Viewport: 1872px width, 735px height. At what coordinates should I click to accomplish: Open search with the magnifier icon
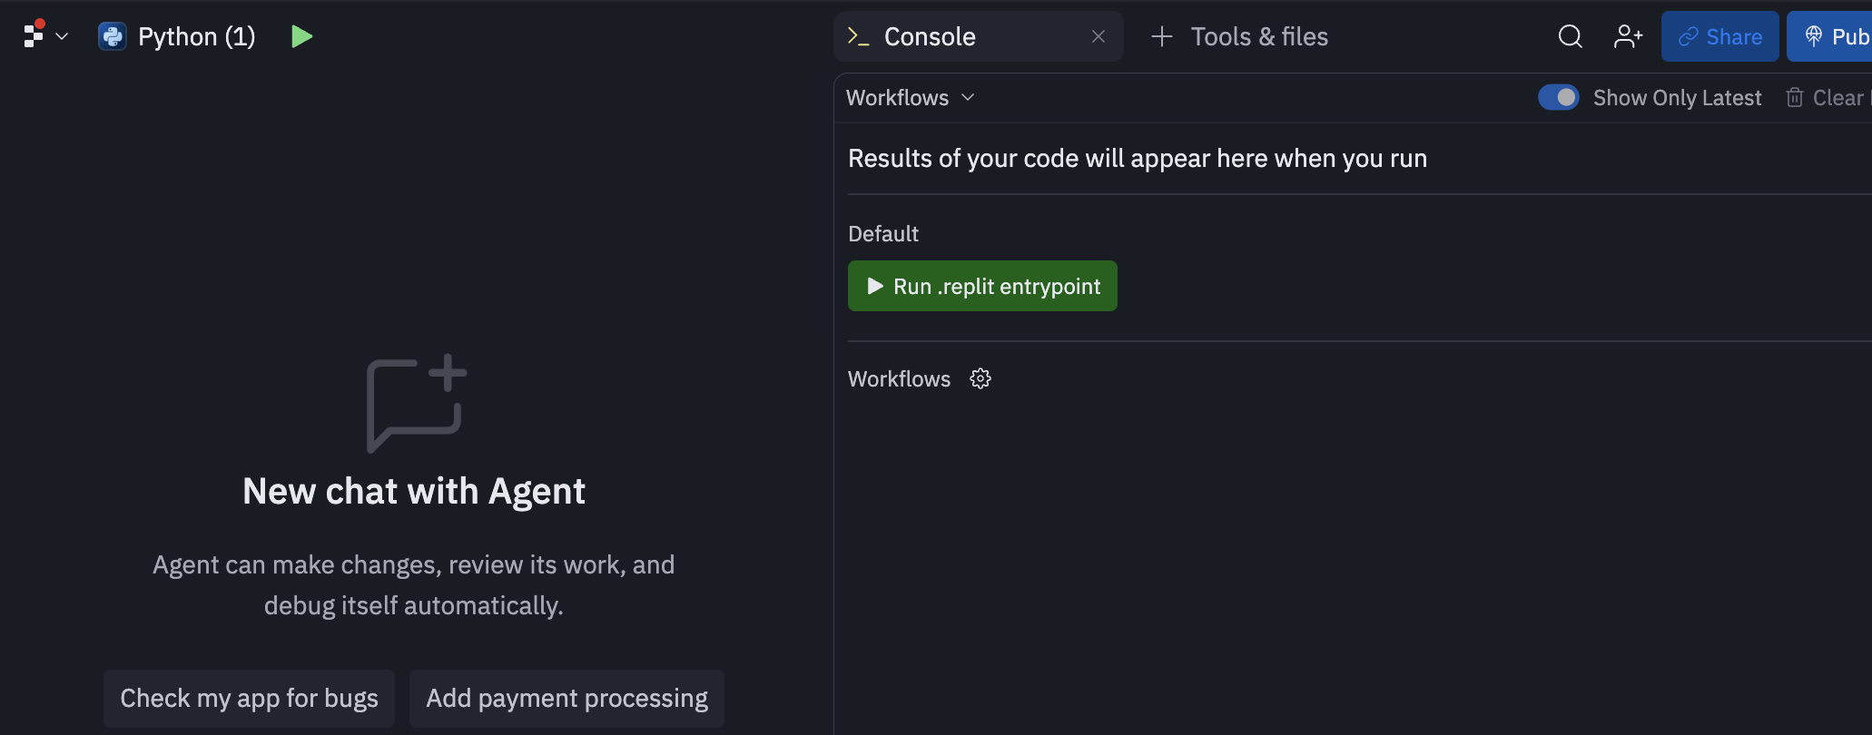coord(1570,36)
